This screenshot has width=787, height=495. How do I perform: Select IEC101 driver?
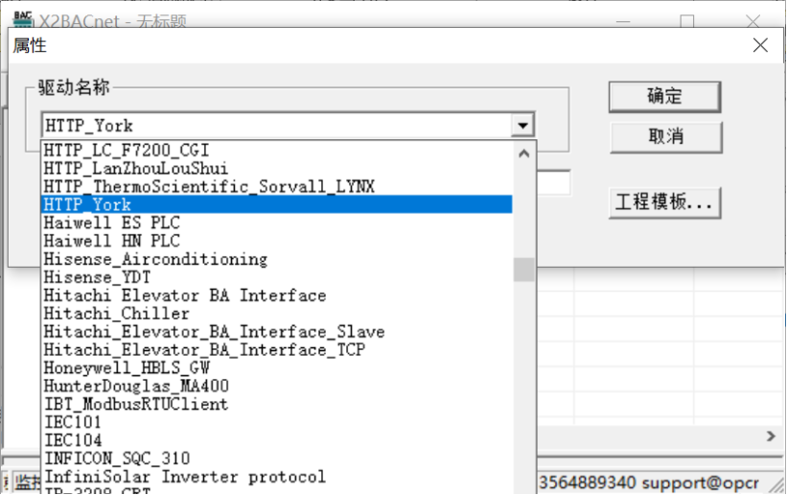pyautogui.click(x=277, y=422)
